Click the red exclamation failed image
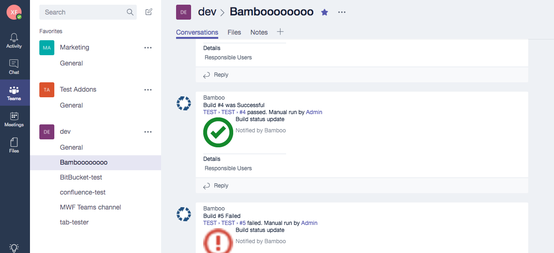 (218, 241)
